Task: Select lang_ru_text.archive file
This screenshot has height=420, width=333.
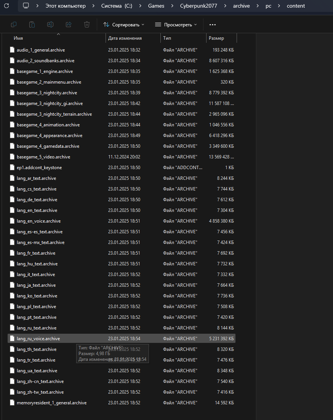Action: (122, 328)
